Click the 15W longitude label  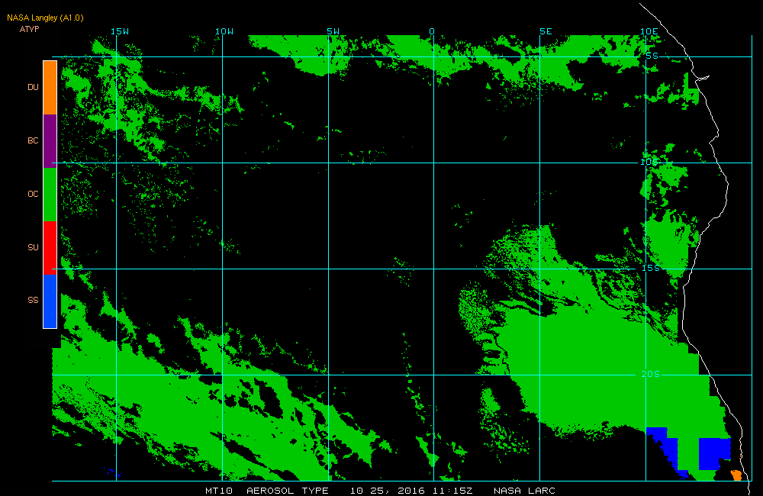[x=120, y=31]
